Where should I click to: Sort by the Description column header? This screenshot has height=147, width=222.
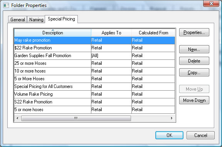53,33
